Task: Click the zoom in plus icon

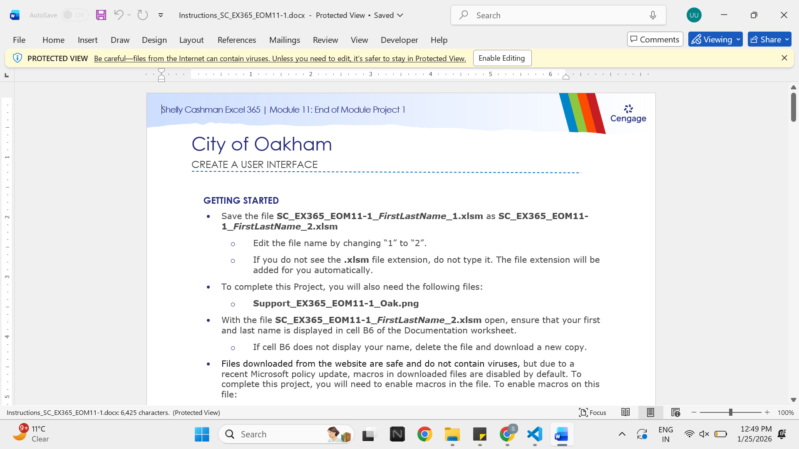Action: point(767,412)
